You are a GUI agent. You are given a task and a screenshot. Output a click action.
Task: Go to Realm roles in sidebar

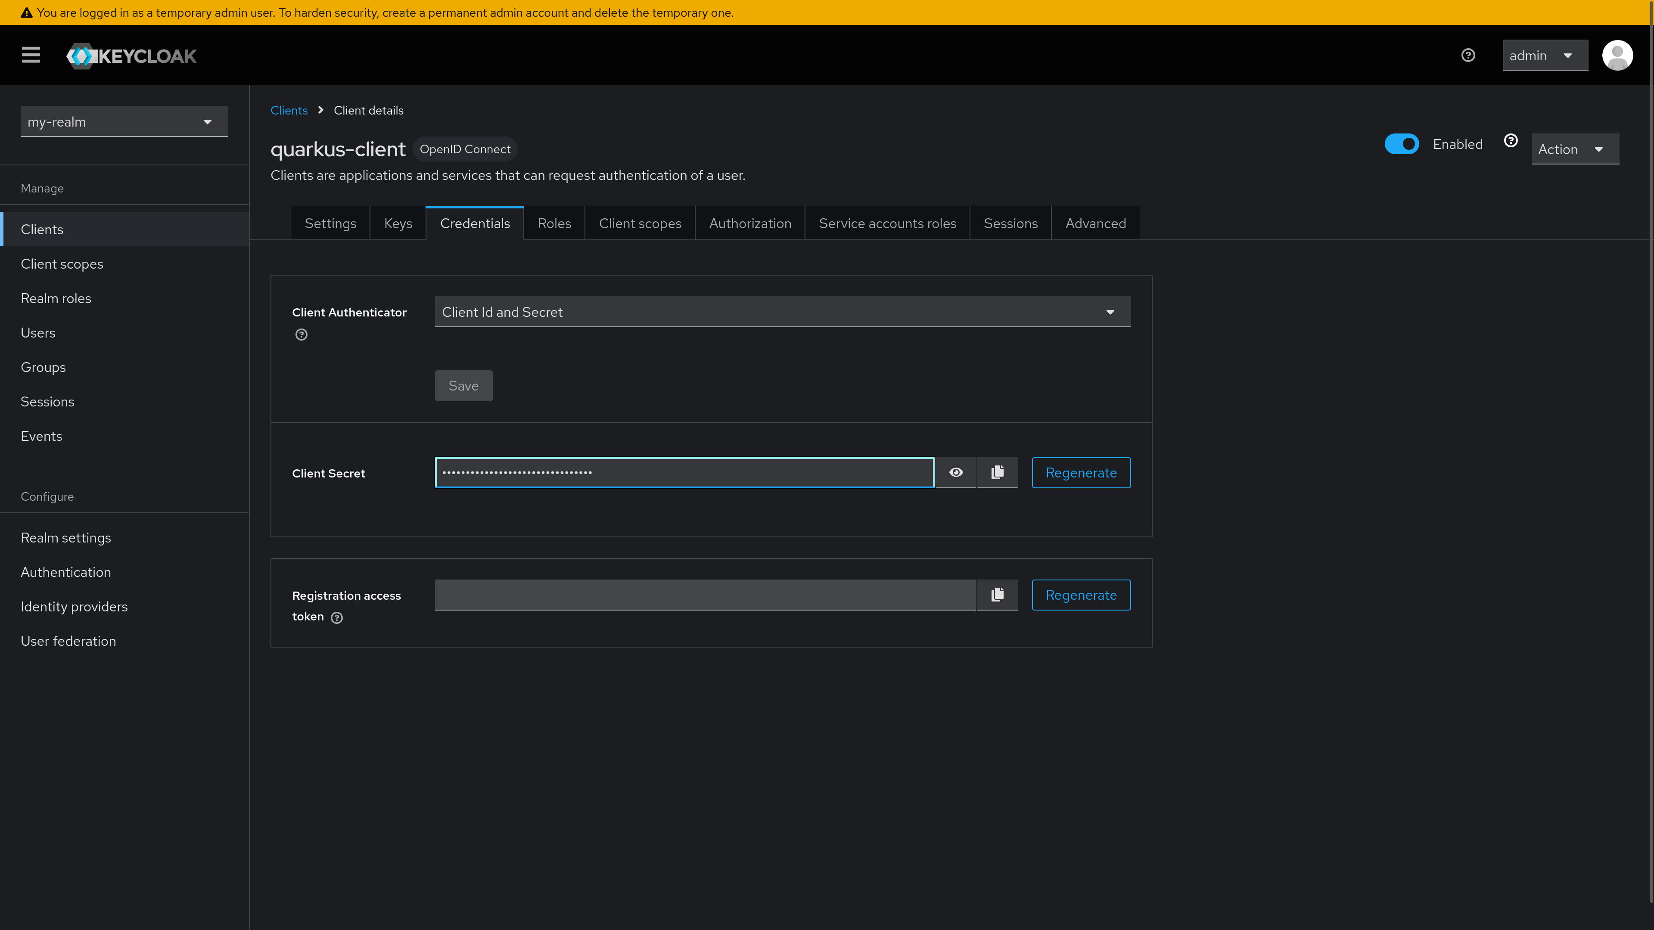(124, 298)
